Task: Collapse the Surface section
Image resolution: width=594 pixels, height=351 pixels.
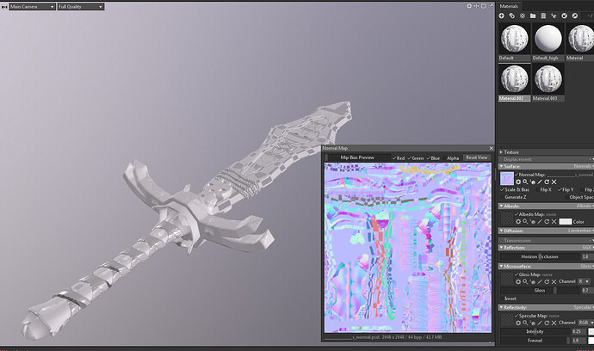Action: click(501, 166)
